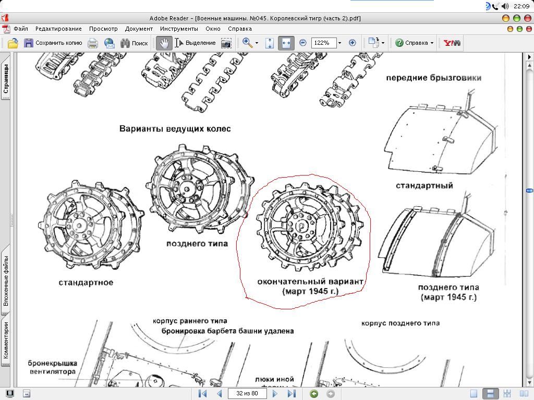This screenshot has height=400, width=534.
Task: Print the document with printer icon
Action: pyautogui.click(x=93, y=43)
